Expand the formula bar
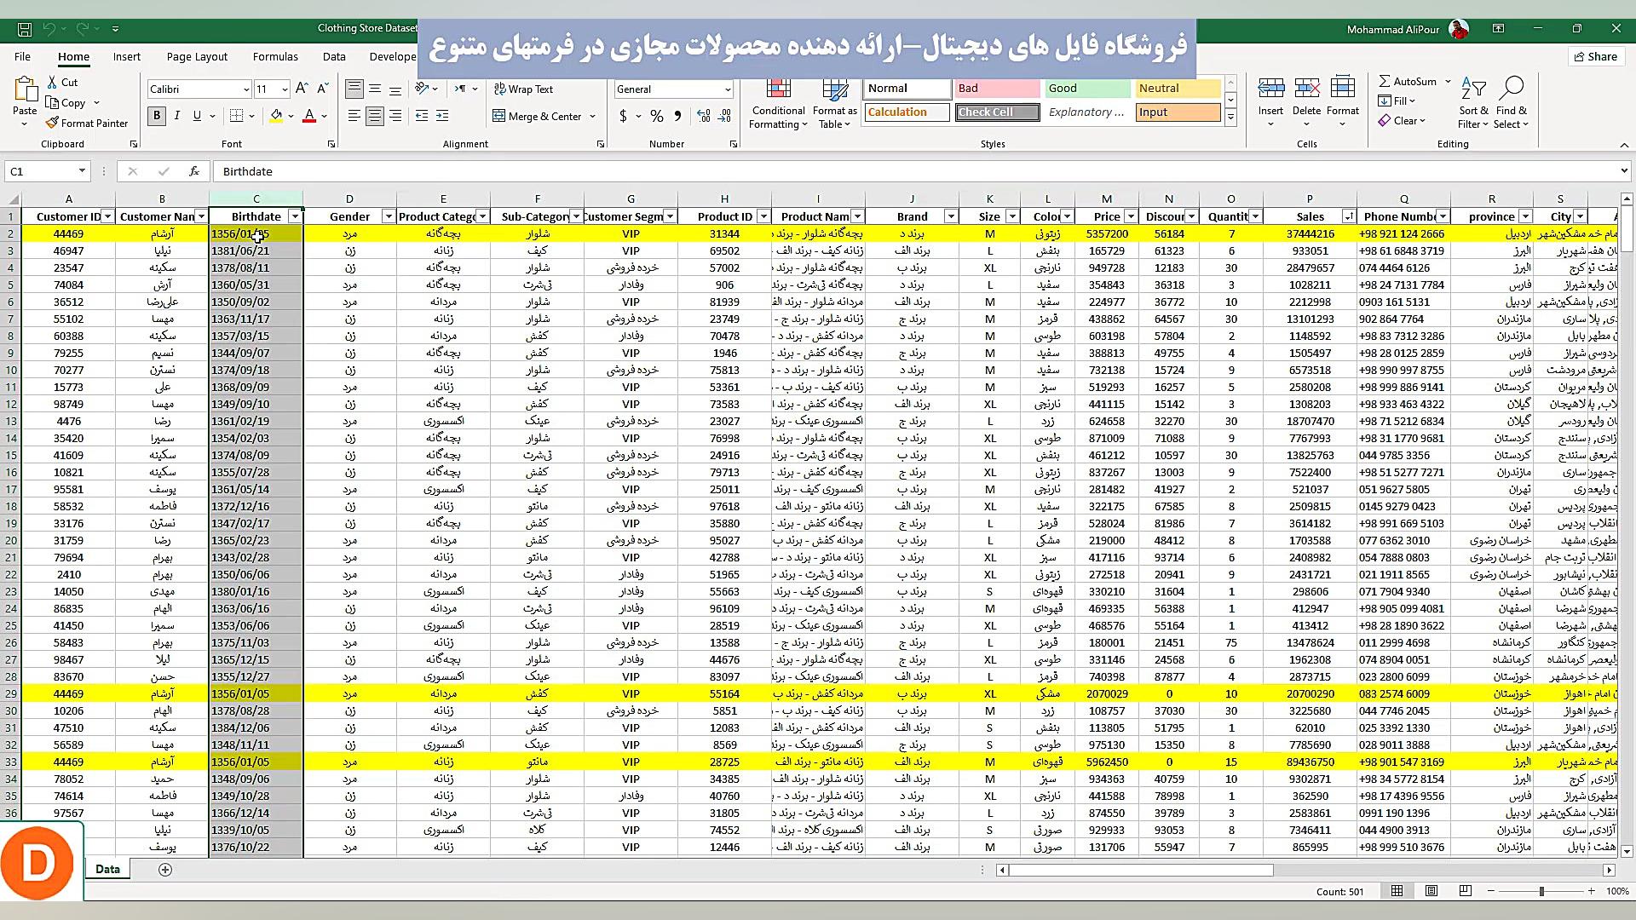 click(1624, 171)
